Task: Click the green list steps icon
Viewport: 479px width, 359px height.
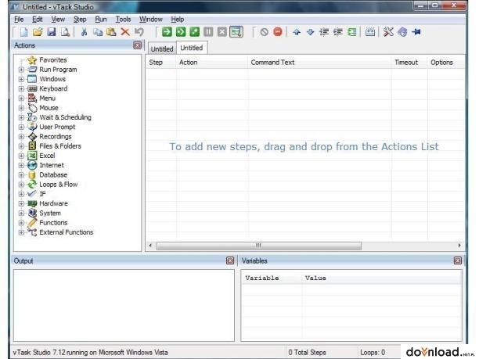Action: pos(352,32)
